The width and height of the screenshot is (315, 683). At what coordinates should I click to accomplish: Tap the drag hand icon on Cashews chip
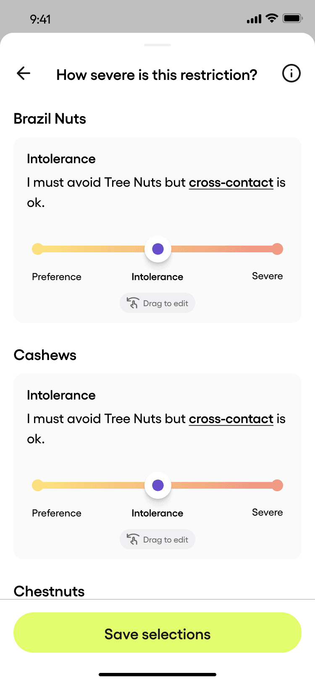click(133, 539)
